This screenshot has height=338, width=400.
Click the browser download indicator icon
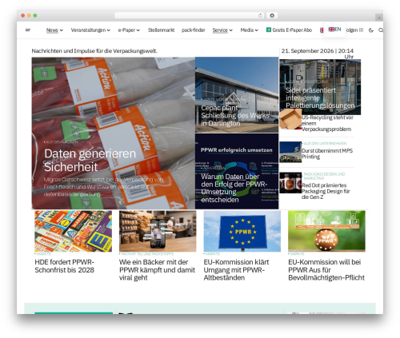pos(272,16)
